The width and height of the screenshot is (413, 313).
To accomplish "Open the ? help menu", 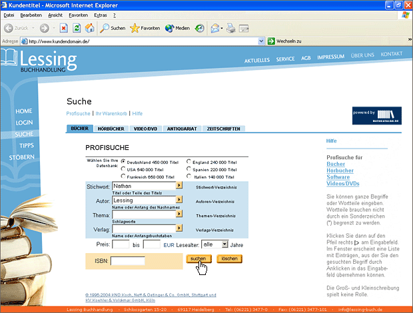I will (115, 15).
